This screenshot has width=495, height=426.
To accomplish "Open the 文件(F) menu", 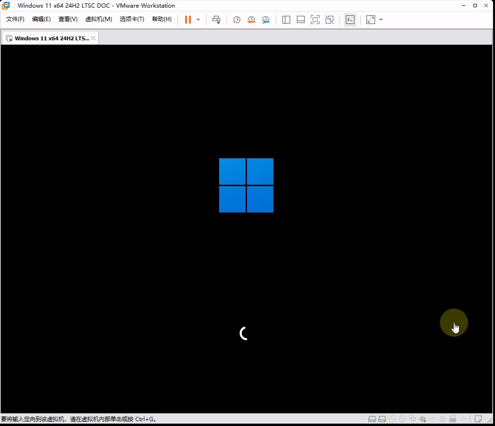I will (x=15, y=19).
